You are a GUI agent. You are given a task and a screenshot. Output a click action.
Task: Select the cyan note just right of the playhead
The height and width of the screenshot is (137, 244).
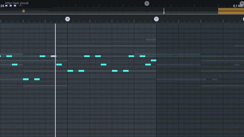pos(59,64)
